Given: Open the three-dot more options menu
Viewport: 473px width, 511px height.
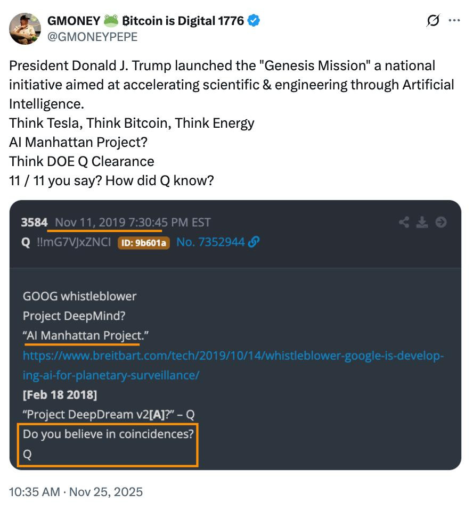Looking at the screenshot, I should 454,21.
